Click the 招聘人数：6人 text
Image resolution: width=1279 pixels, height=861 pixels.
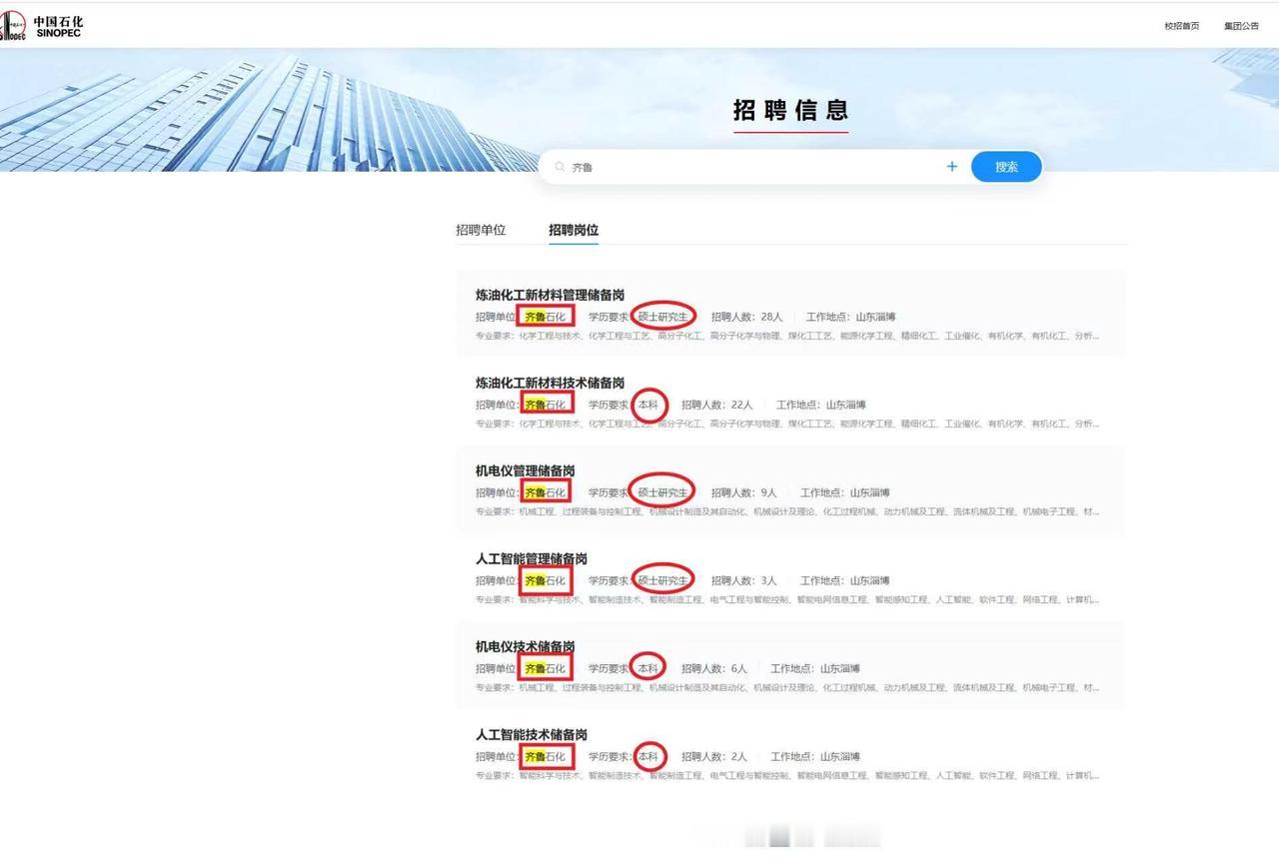click(x=713, y=668)
